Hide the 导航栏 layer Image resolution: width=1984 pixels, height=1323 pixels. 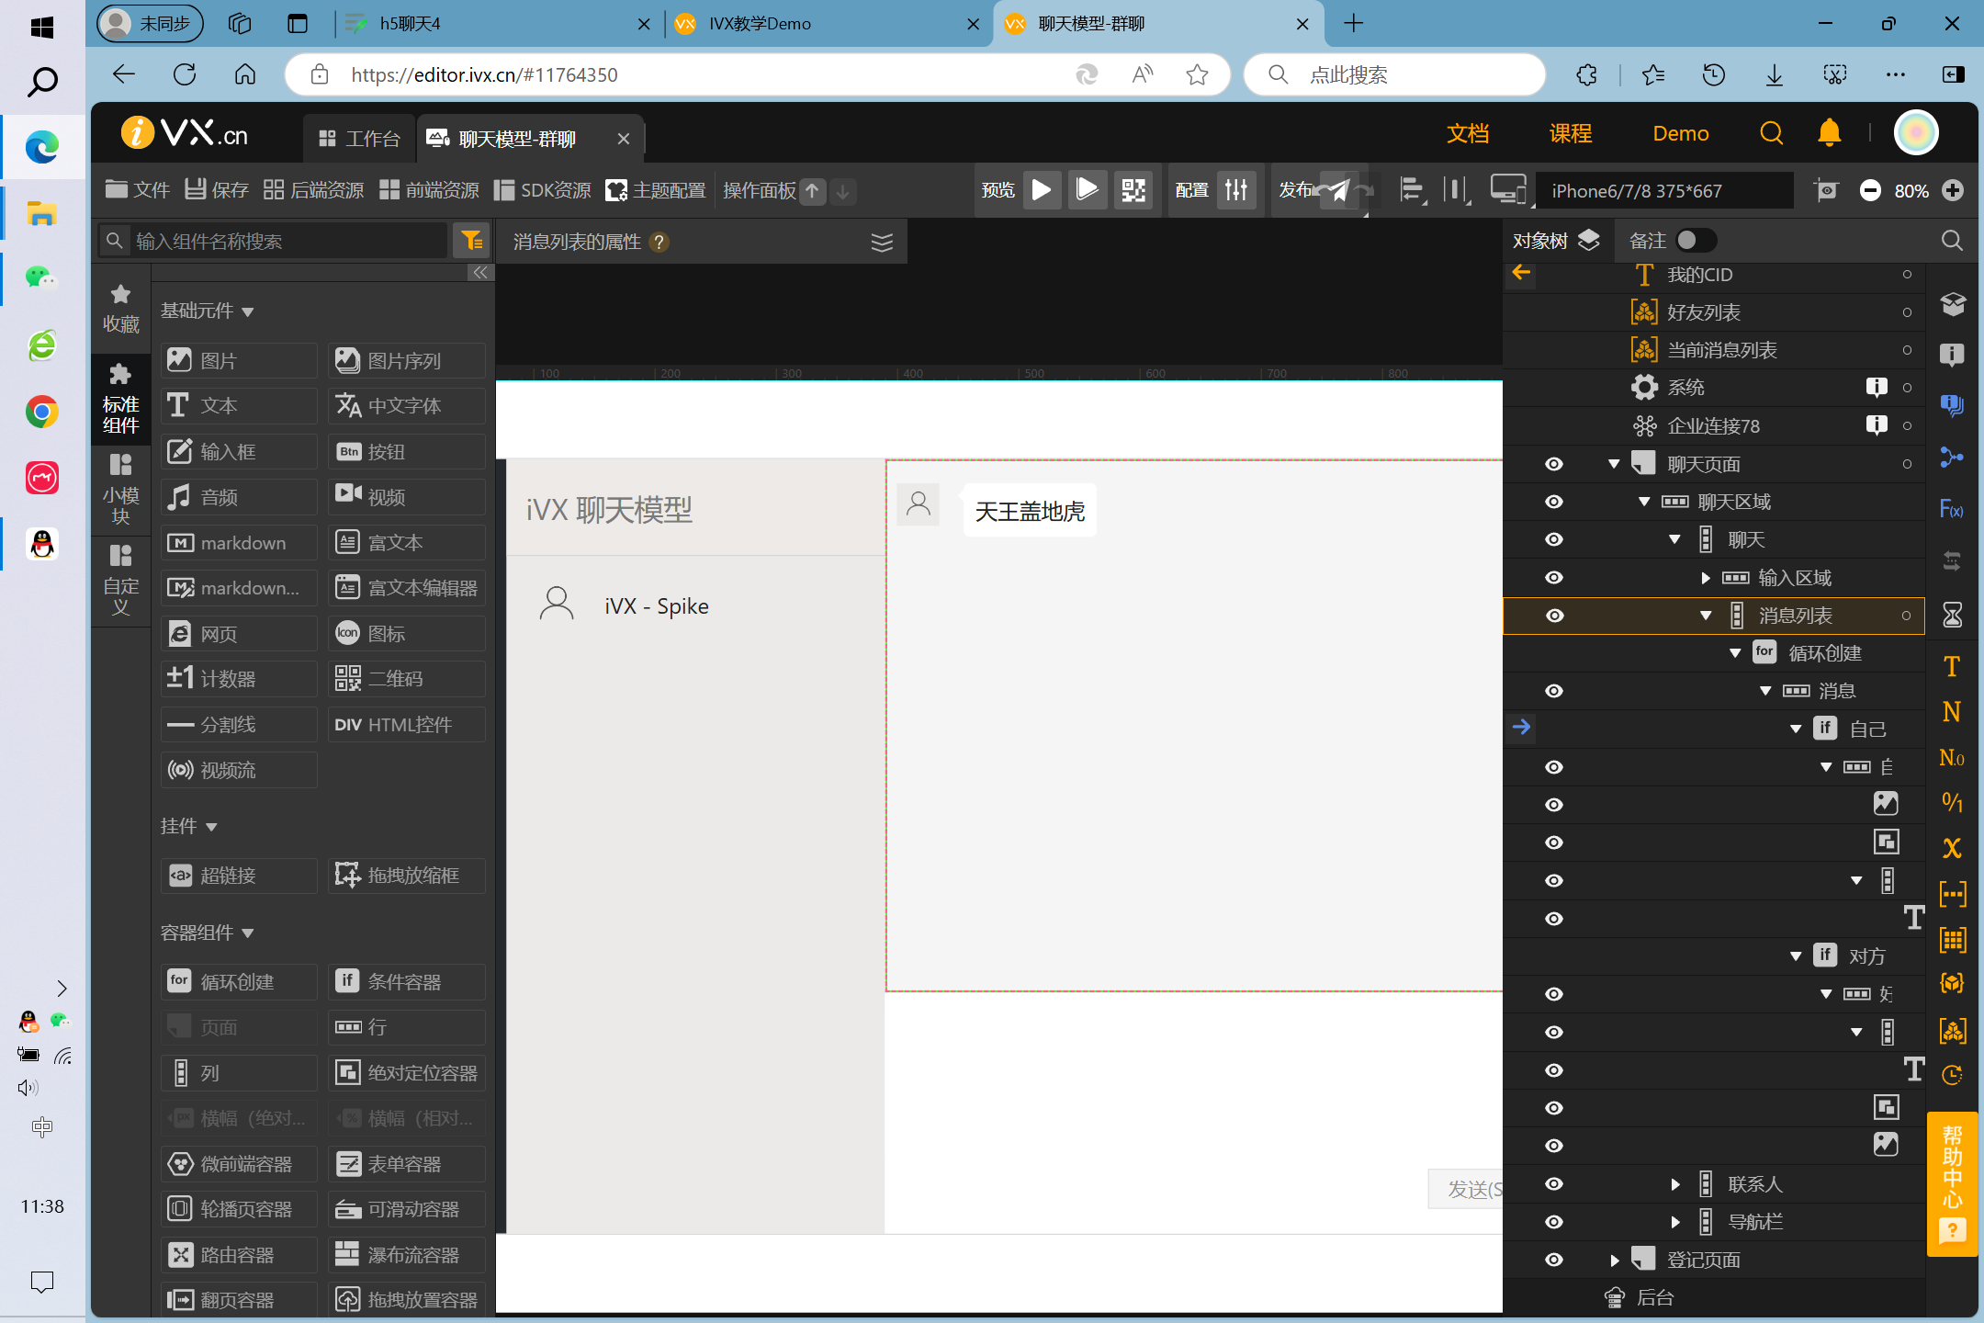click(1554, 1222)
